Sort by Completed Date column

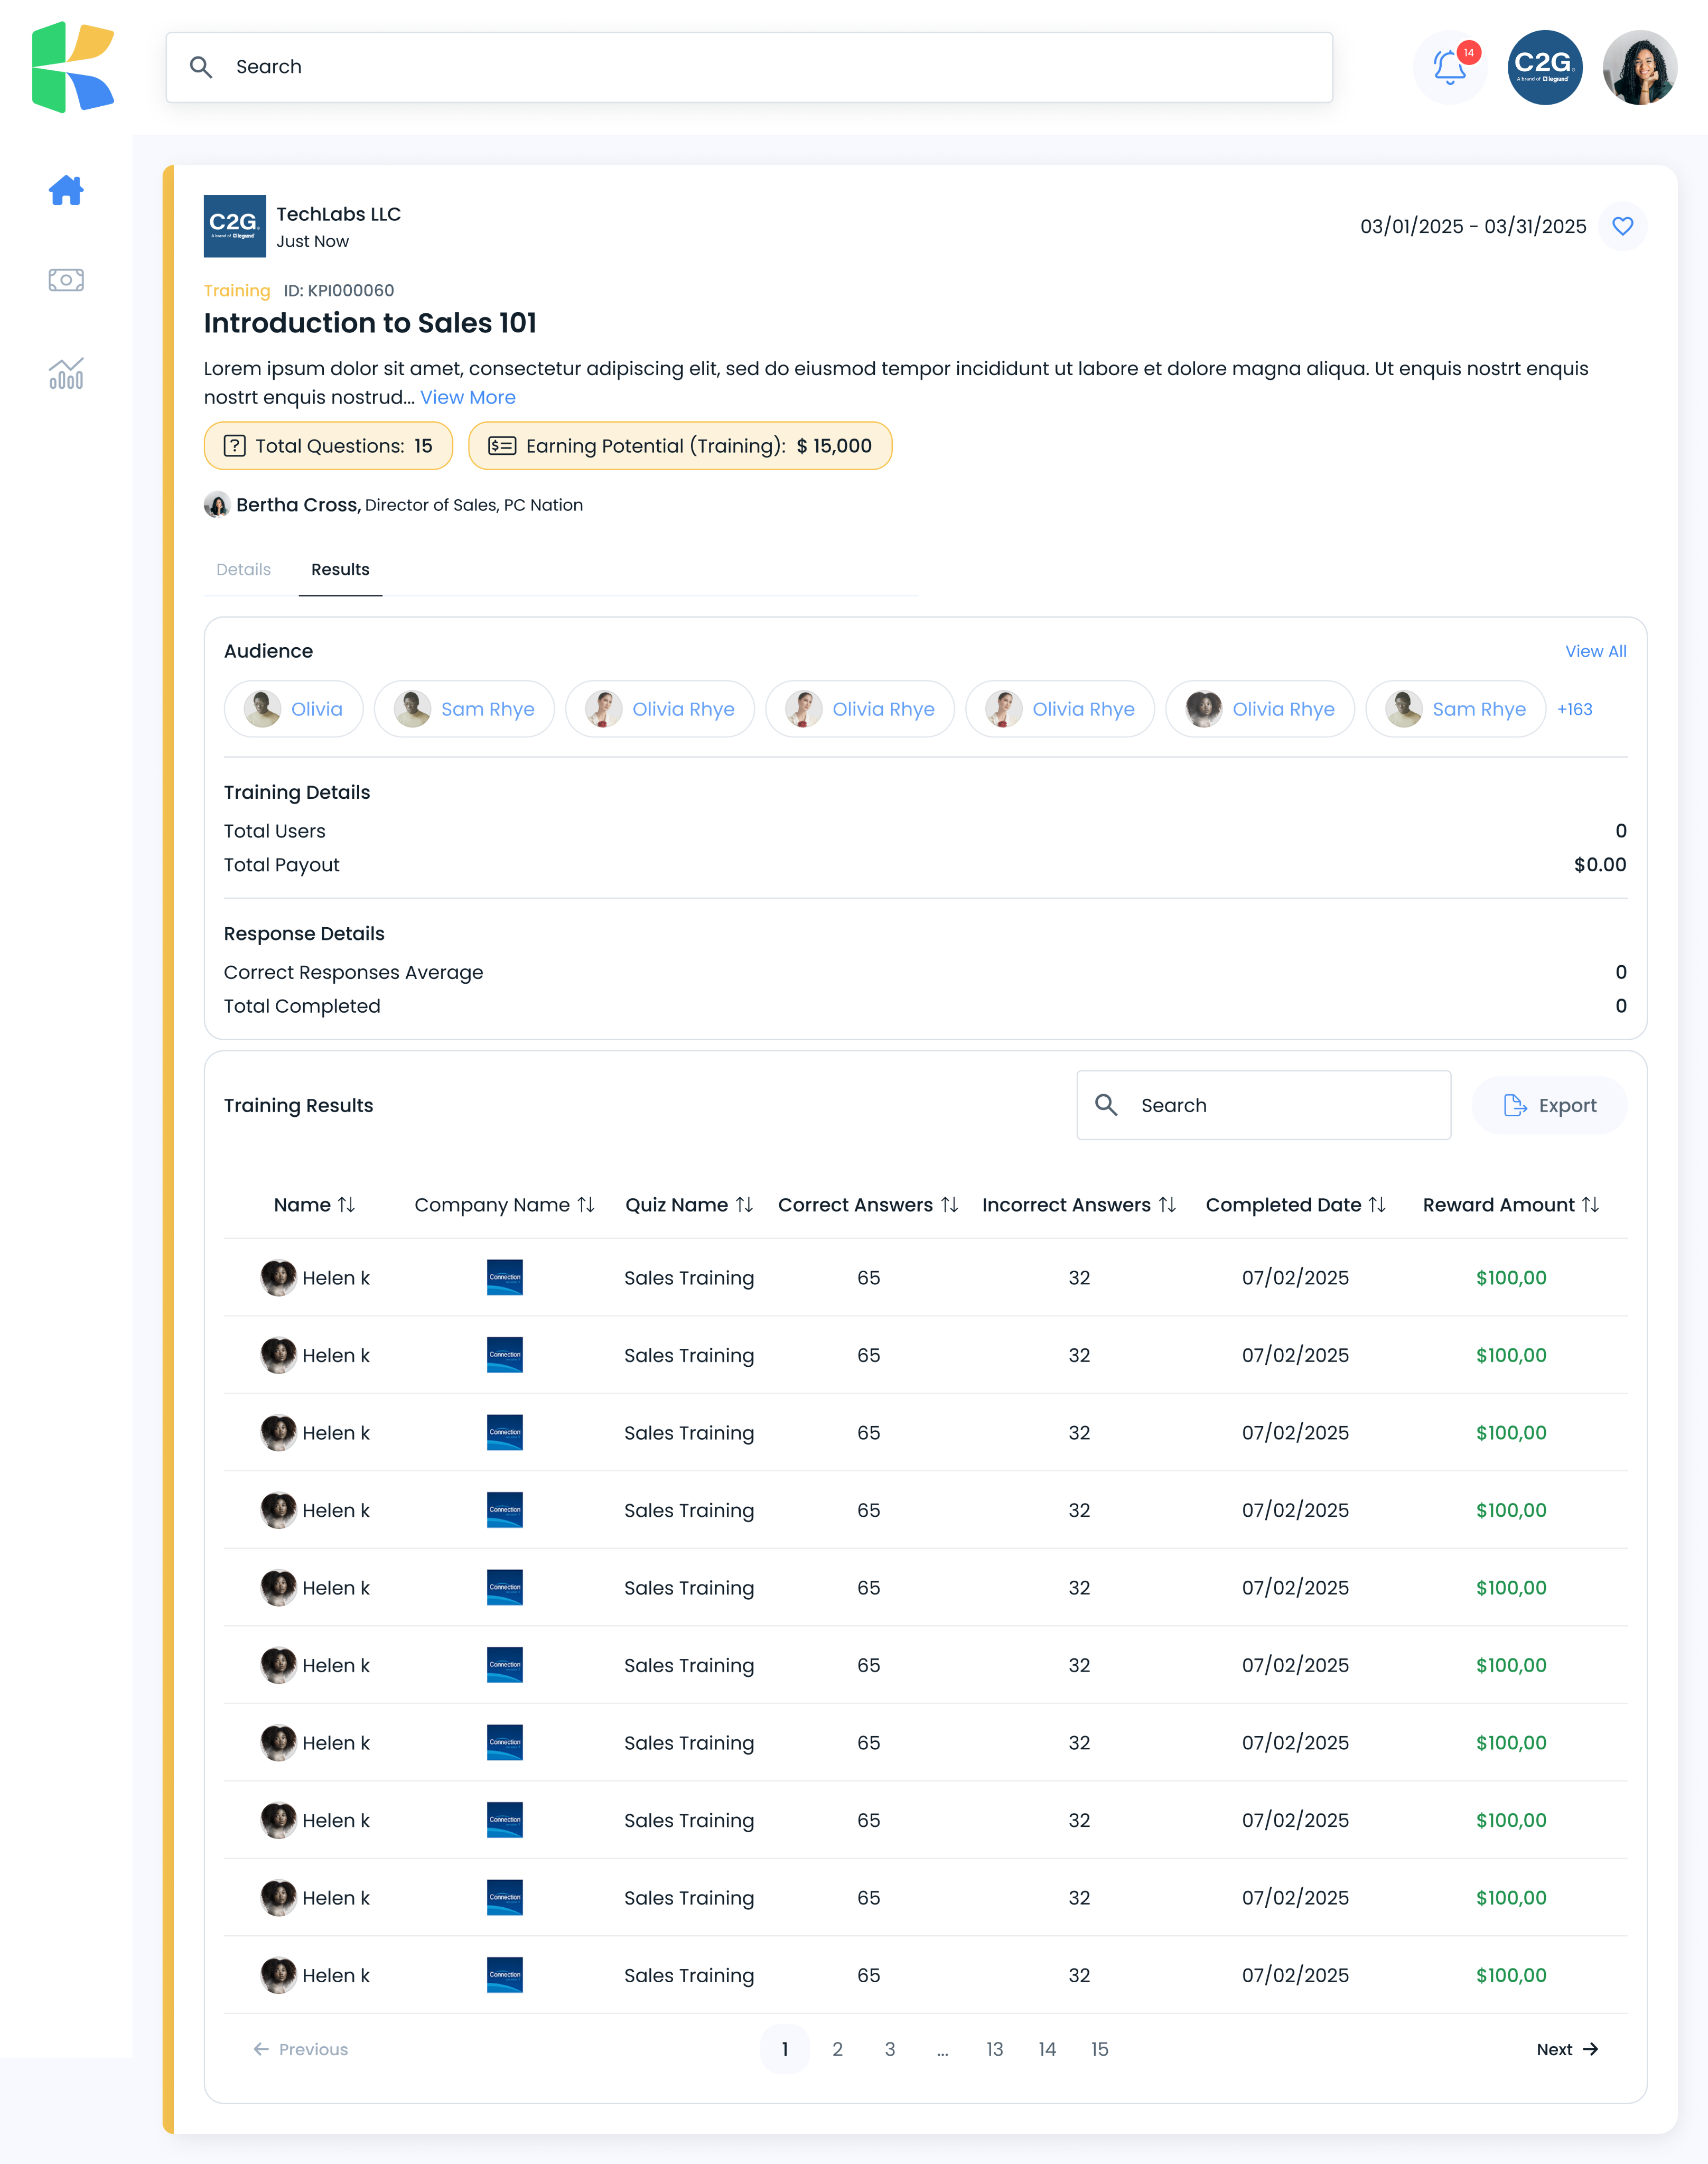coord(1377,1205)
